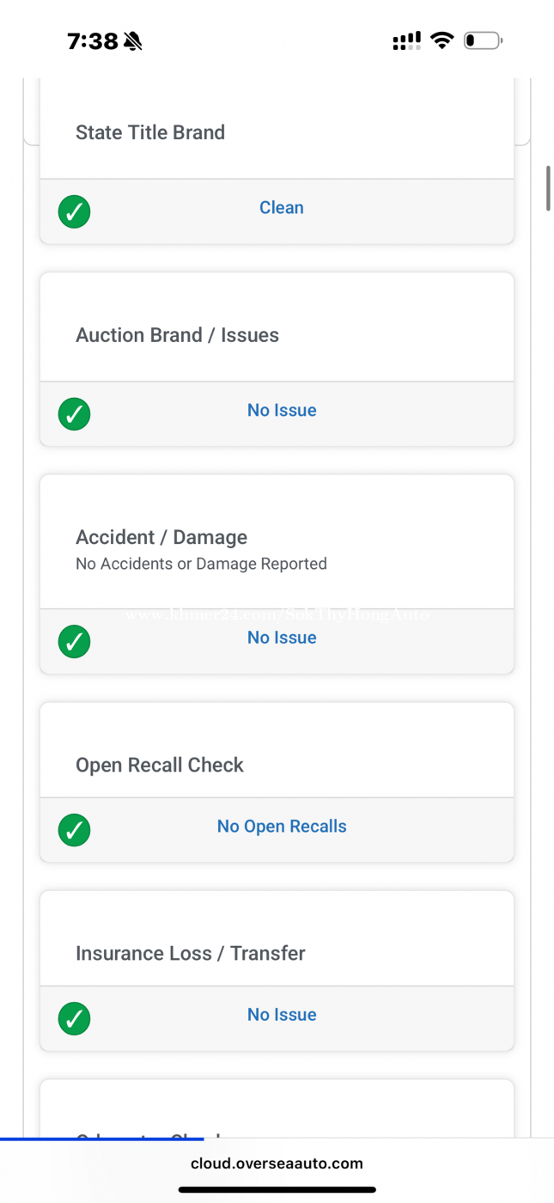Tap the battery icon in status bar
Screen dimensions: 554x1203
pyautogui.click(x=483, y=40)
